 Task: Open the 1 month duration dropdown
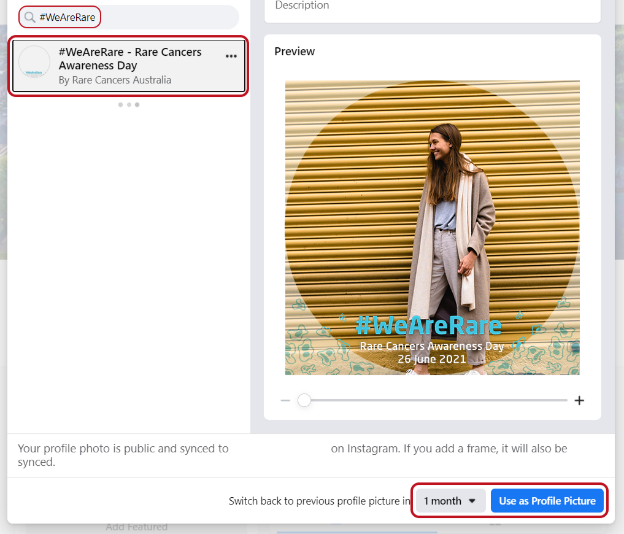[450, 501]
